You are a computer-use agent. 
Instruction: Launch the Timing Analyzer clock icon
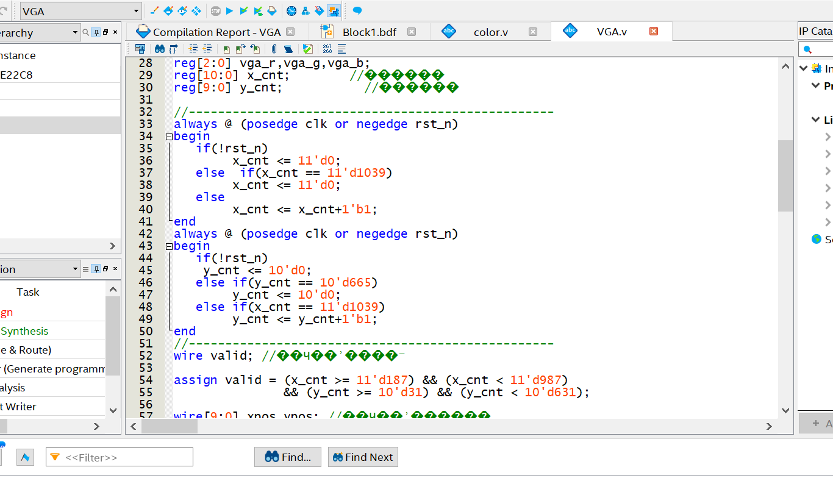point(291,11)
